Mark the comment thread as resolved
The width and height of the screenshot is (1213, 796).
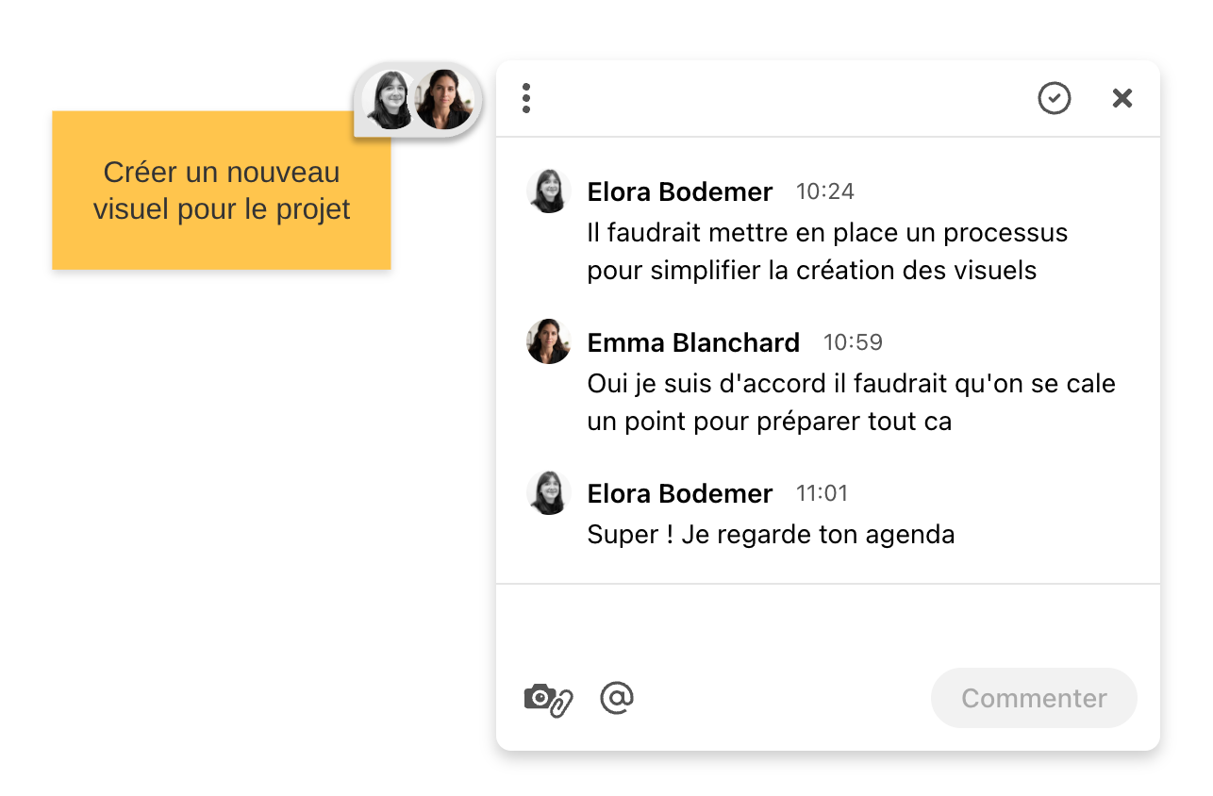pos(1054,98)
